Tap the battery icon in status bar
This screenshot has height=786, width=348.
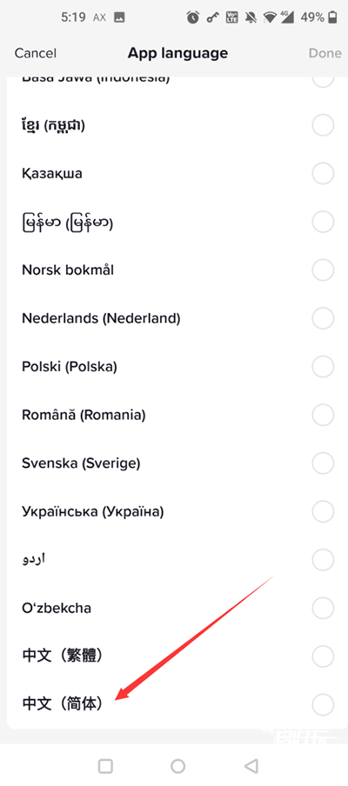(x=332, y=17)
